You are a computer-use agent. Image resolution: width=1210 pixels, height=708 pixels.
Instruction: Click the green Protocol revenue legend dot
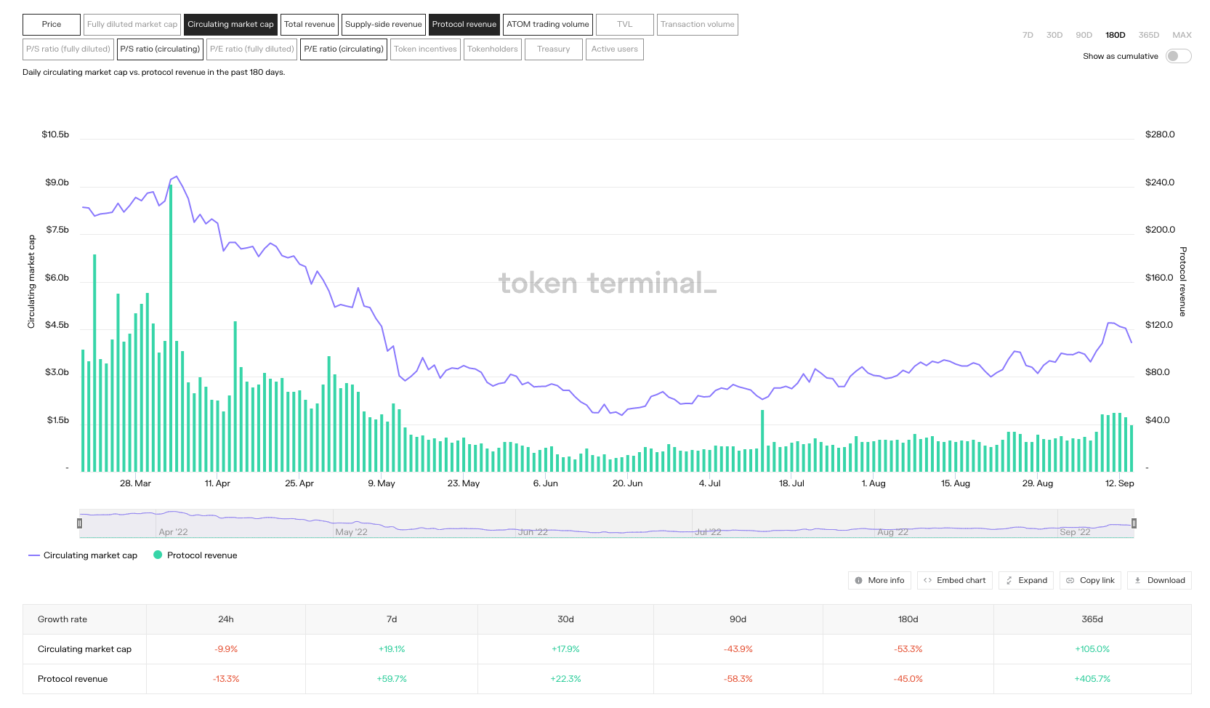click(158, 555)
